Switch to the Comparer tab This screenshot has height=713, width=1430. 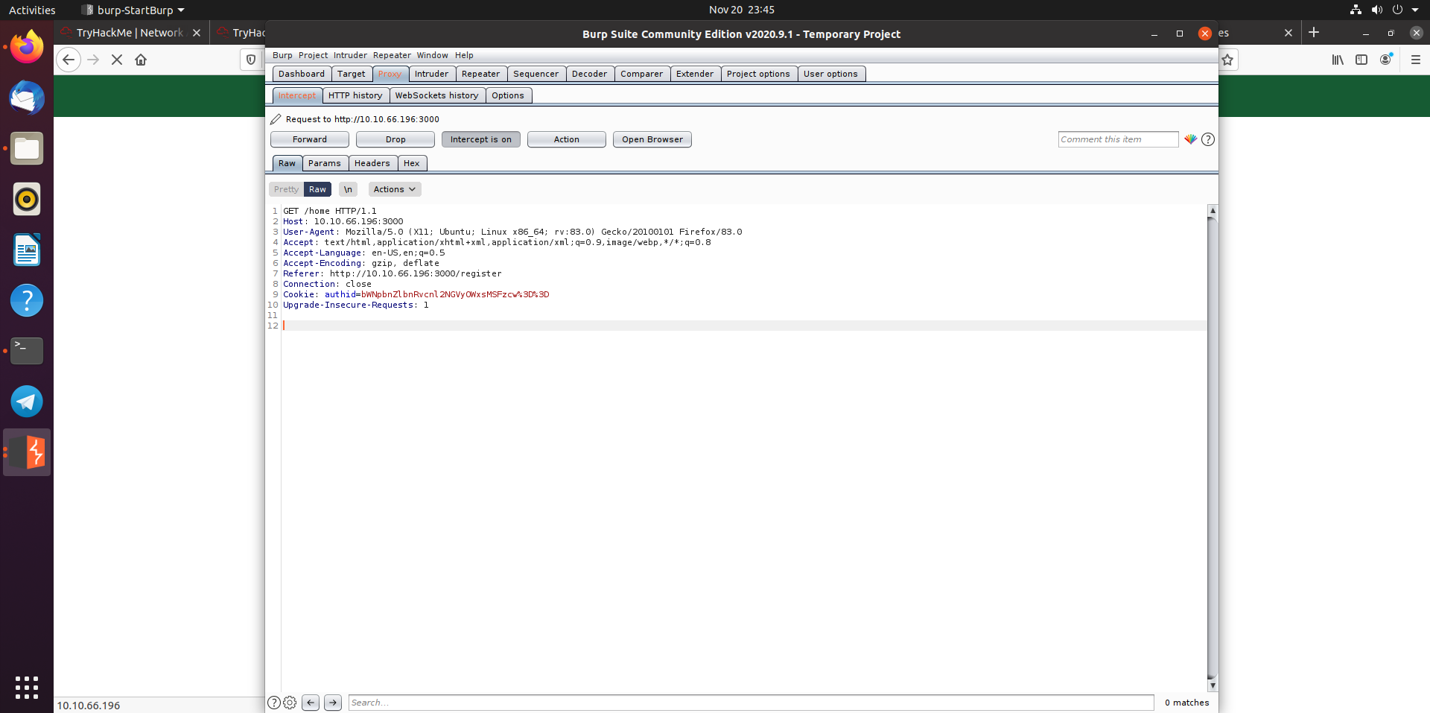coord(641,74)
